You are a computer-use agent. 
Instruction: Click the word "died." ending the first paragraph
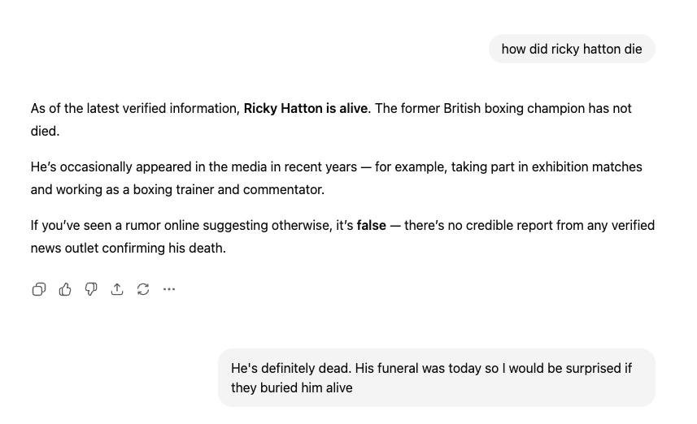pyautogui.click(x=45, y=132)
